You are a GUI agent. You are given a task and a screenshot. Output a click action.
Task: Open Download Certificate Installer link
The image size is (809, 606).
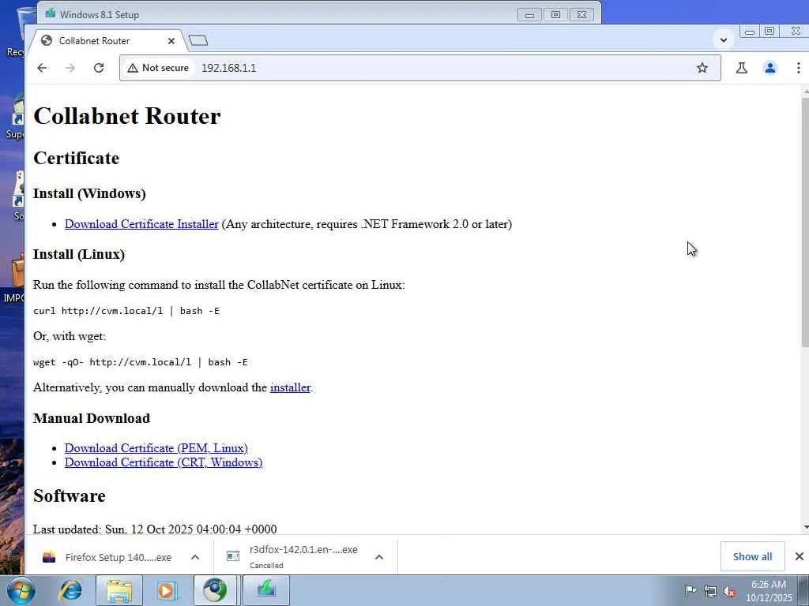[141, 224]
